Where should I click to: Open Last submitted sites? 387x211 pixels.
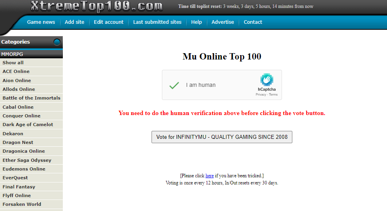(x=157, y=22)
